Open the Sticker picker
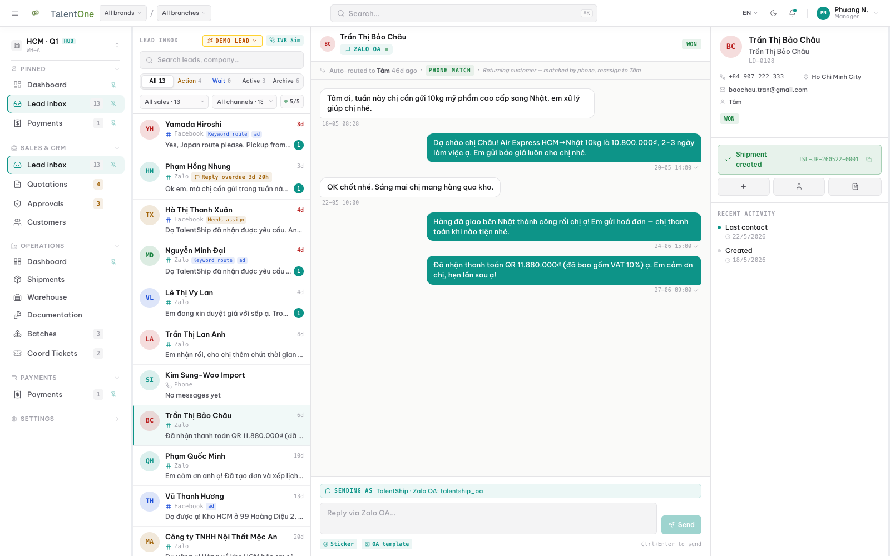Image resolution: width=890 pixels, height=556 pixels. click(338, 544)
